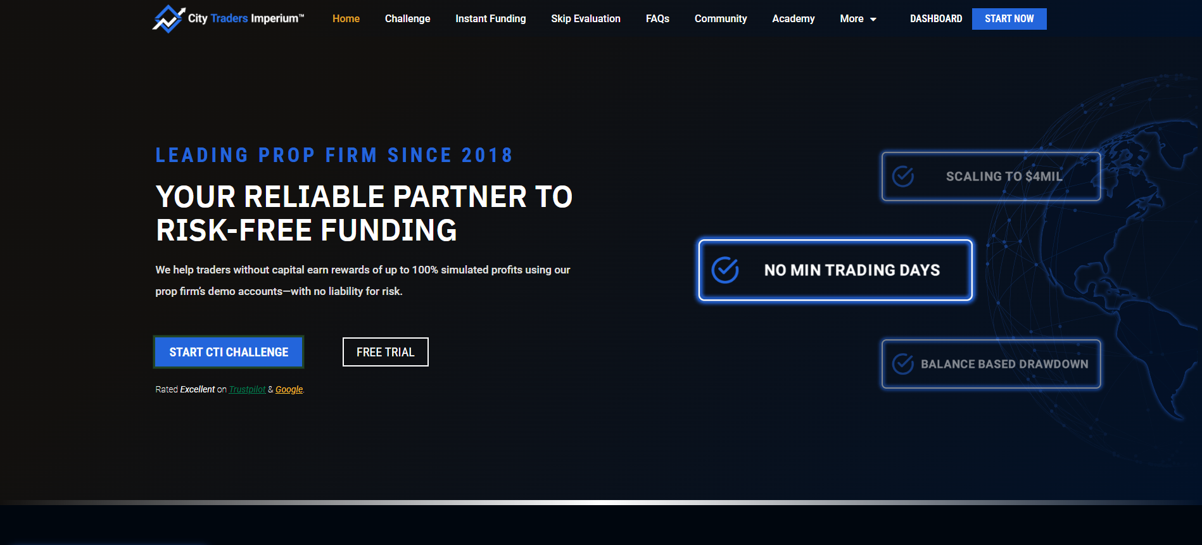This screenshot has width=1202, height=545.
Task: Open the DASHBOARD link
Action: click(936, 19)
